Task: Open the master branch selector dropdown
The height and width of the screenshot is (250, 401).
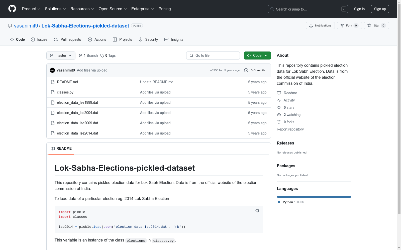Action: tap(61, 55)
